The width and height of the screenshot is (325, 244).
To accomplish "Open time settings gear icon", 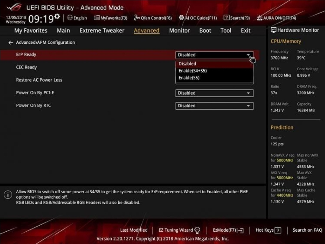I will tap(57, 16).
